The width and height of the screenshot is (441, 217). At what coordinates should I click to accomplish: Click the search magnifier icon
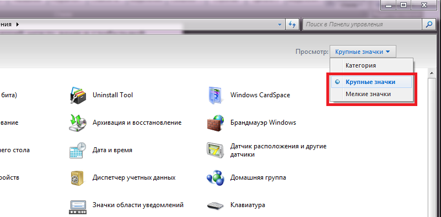tap(429, 24)
